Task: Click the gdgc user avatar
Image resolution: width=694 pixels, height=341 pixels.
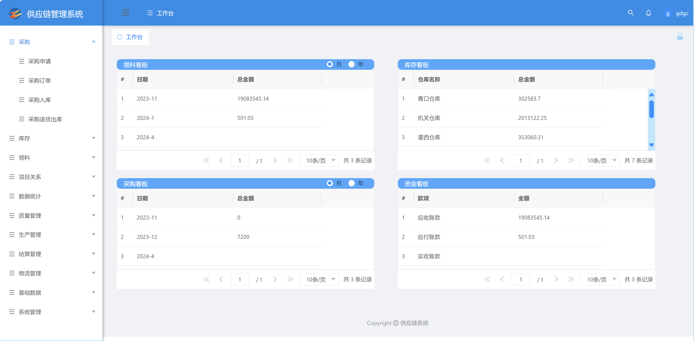Action: 668,13
